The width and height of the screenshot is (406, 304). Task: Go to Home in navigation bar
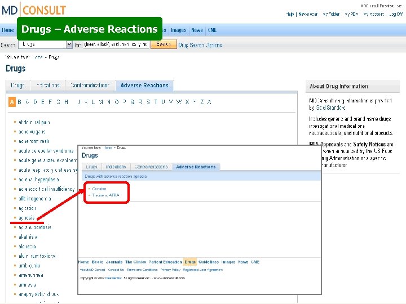8,30
